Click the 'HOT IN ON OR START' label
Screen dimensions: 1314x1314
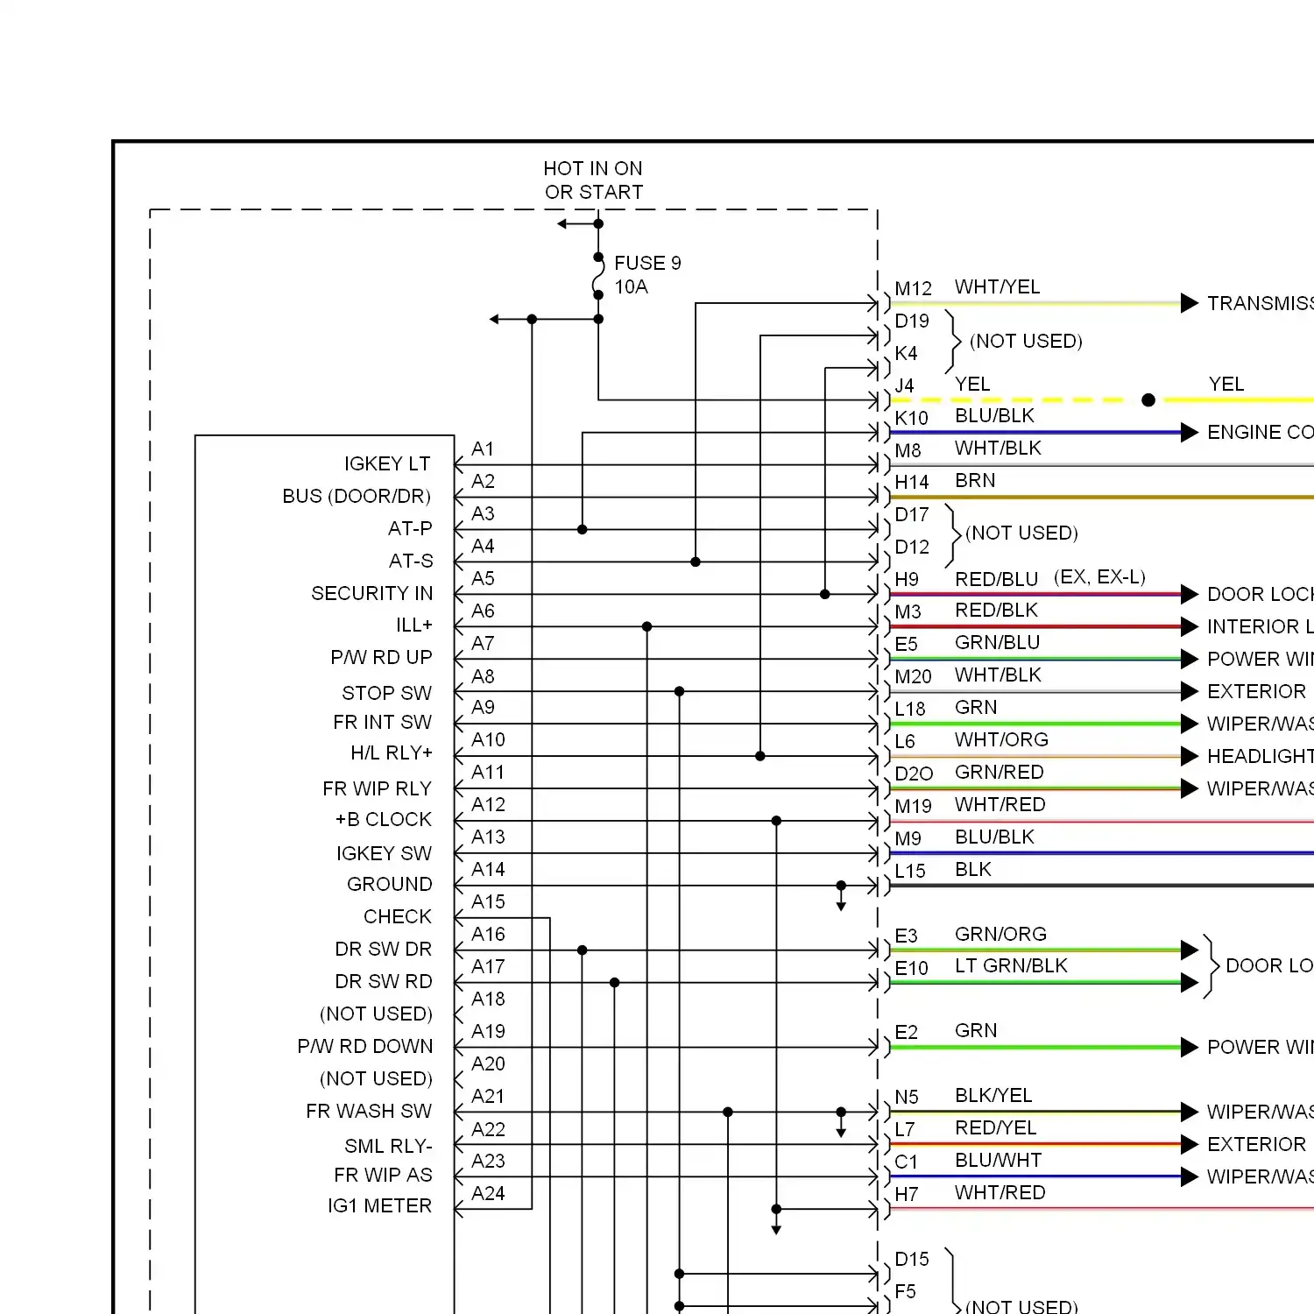click(x=593, y=180)
